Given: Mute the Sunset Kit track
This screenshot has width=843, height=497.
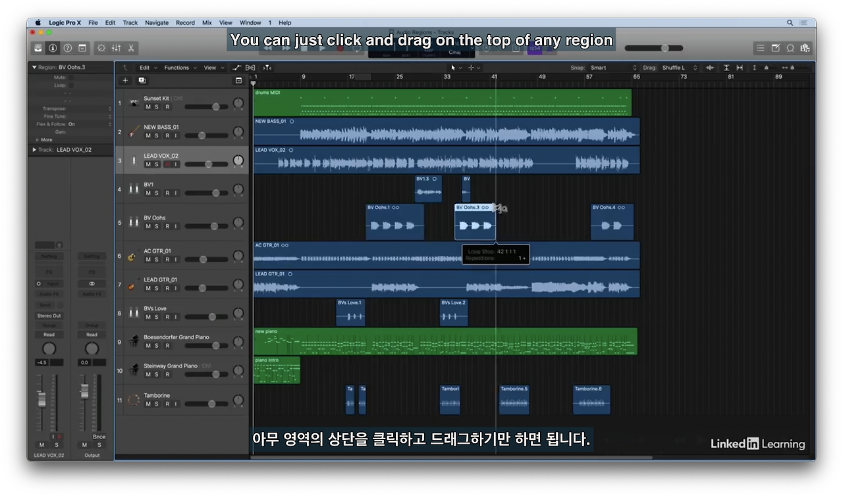Looking at the screenshot, I should [148, 107].
